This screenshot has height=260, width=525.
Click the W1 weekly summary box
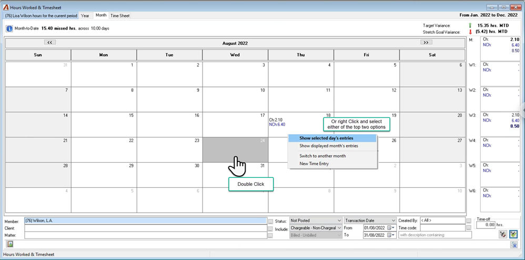(500, 73)
